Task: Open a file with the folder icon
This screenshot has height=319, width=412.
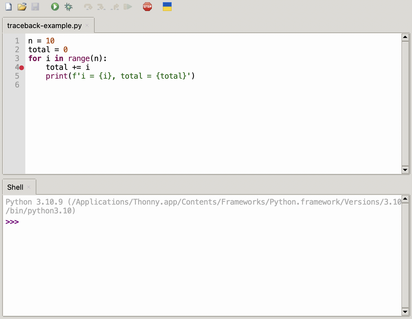Action: coord(22,7)
